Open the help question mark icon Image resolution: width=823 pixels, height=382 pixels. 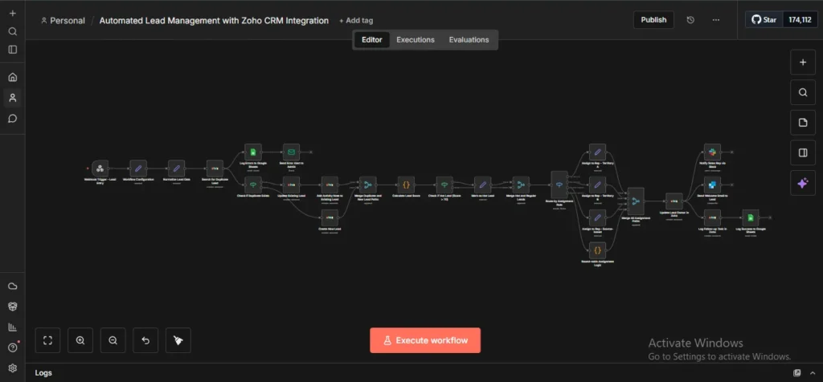click(13, 347)
